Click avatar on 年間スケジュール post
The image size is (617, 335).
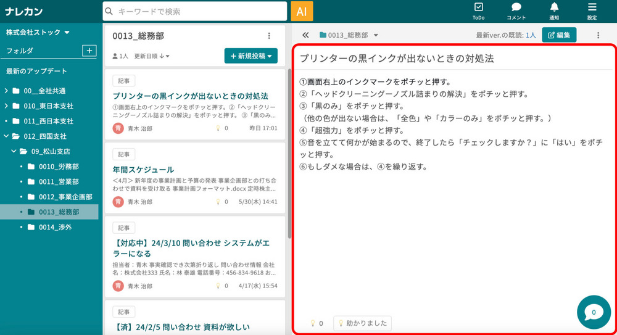(118, 202)
